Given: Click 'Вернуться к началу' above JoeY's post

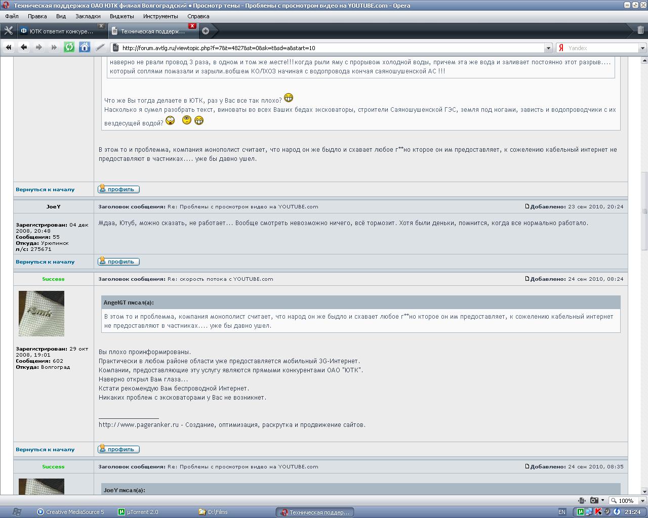Looking at the screenshot, I should [45, 189].
